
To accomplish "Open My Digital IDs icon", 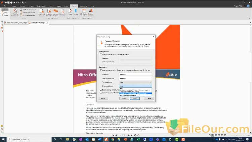I will pos(84,12).
